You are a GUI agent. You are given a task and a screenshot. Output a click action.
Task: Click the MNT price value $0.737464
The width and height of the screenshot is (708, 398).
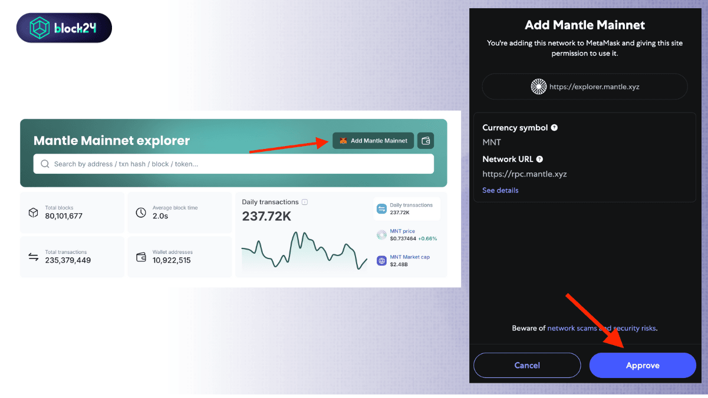coord(403,238)
